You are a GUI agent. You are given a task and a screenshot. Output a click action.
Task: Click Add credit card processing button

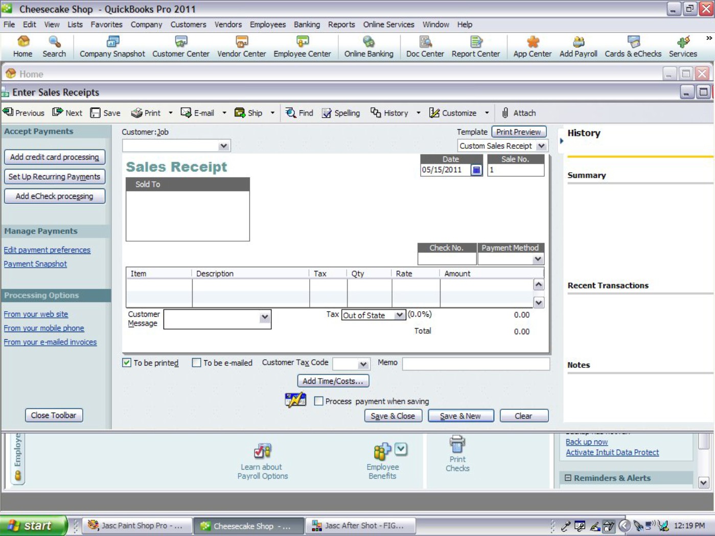[x=55, y=157]
